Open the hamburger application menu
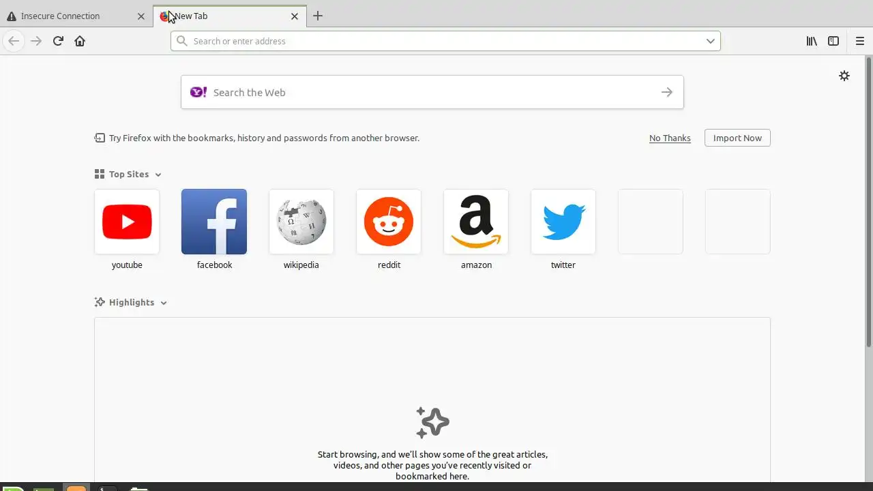873x491 pixels. pos(860,41)
